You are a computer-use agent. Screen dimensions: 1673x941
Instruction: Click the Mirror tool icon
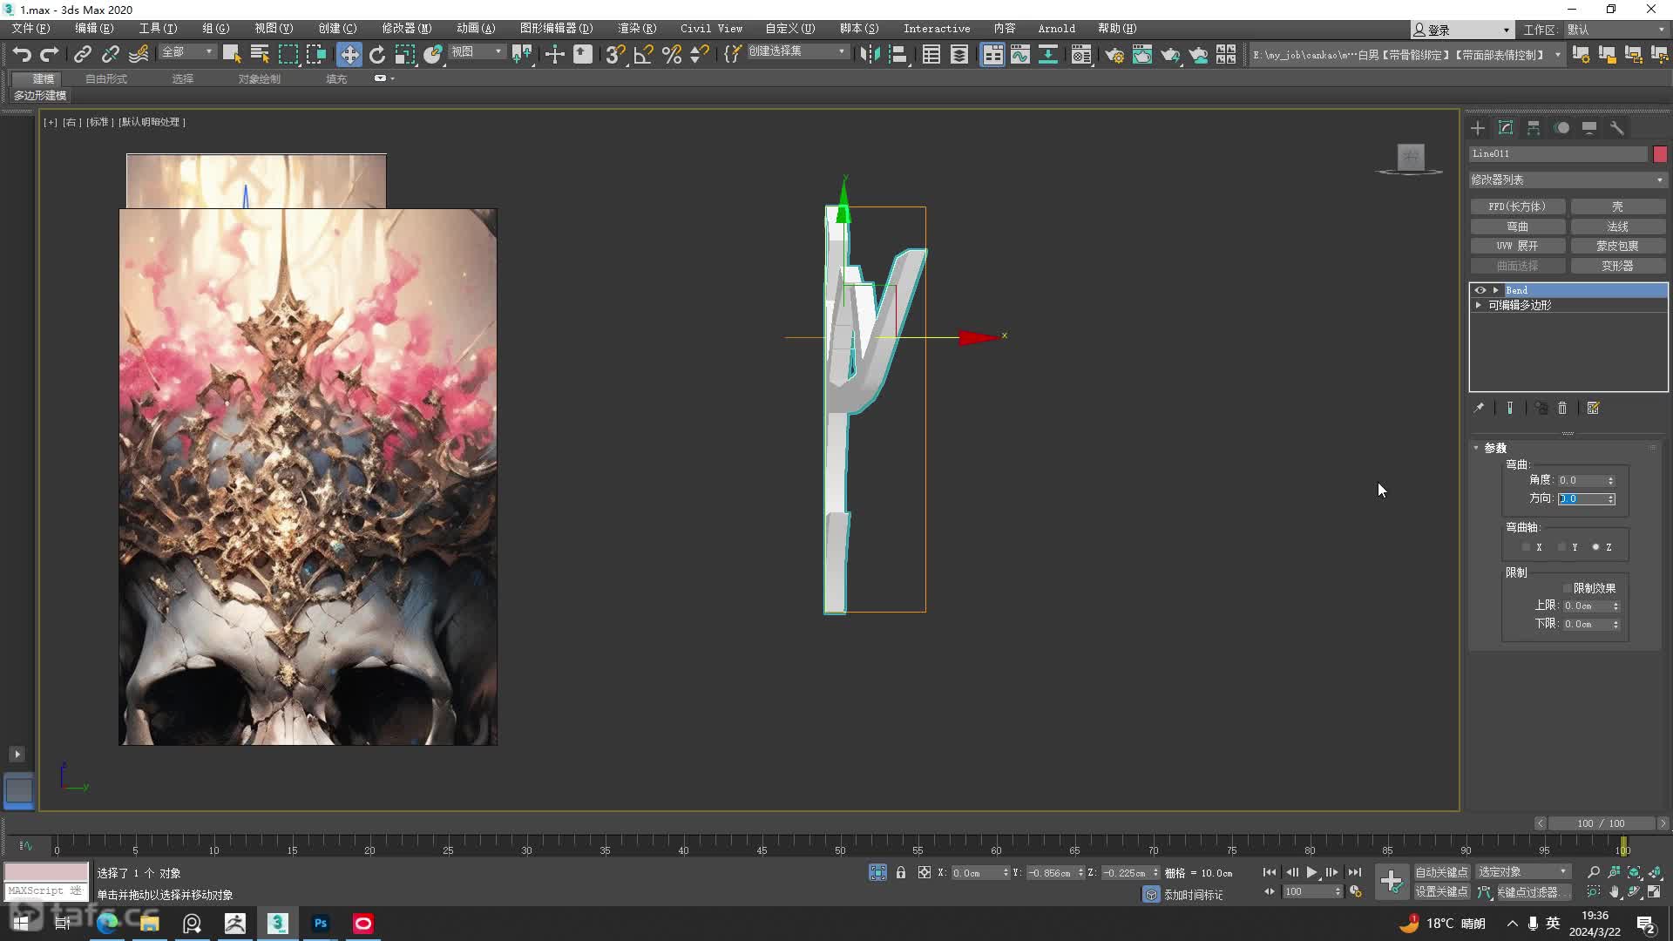(x=869, y=54)
